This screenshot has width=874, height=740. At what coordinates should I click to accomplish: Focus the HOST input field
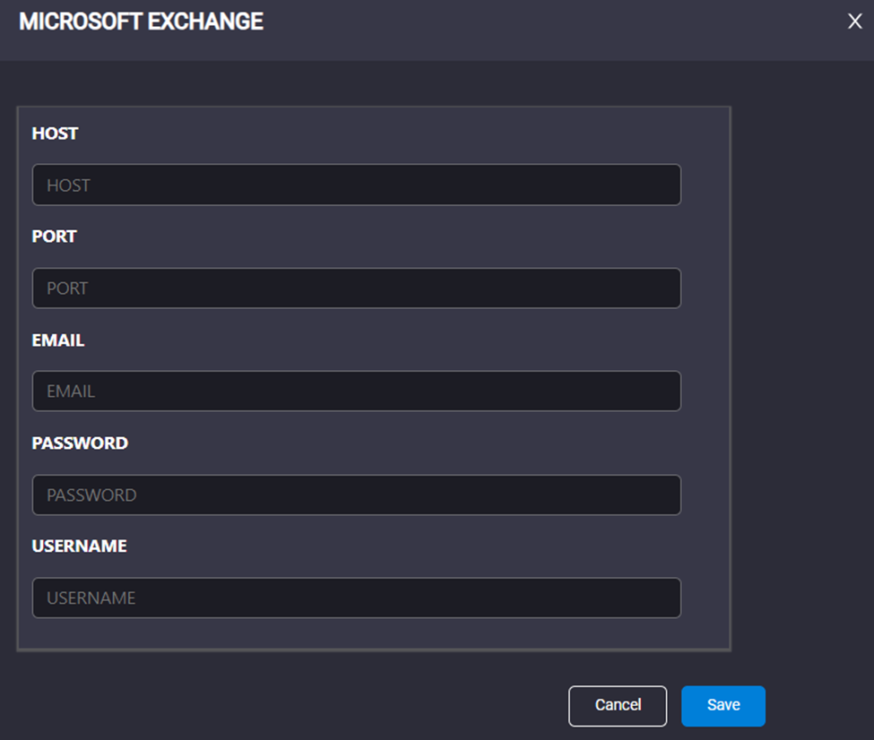pyautogui.click(x=356, y=185)
